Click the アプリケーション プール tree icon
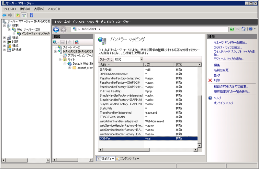 [65, 56]
